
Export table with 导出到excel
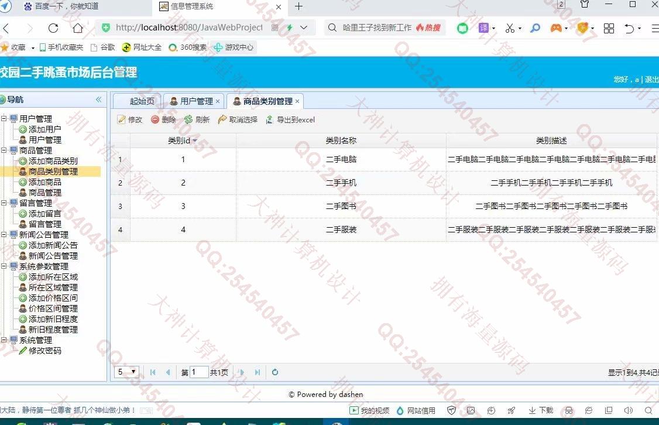[x=290, y=120]
